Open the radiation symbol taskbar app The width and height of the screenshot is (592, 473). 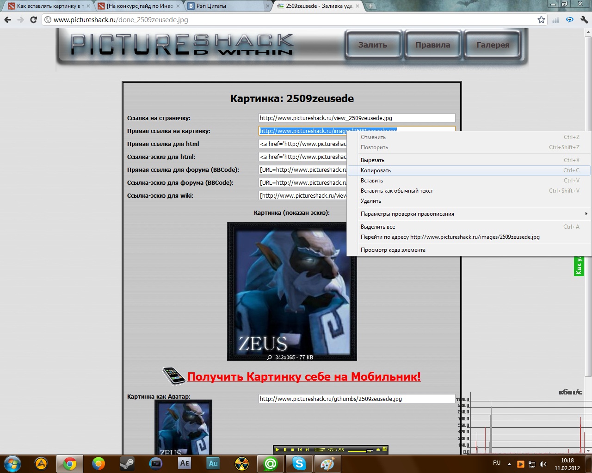(242, 463)
